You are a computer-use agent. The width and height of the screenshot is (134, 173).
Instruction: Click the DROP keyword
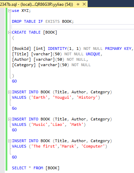[x=17, y=21]
